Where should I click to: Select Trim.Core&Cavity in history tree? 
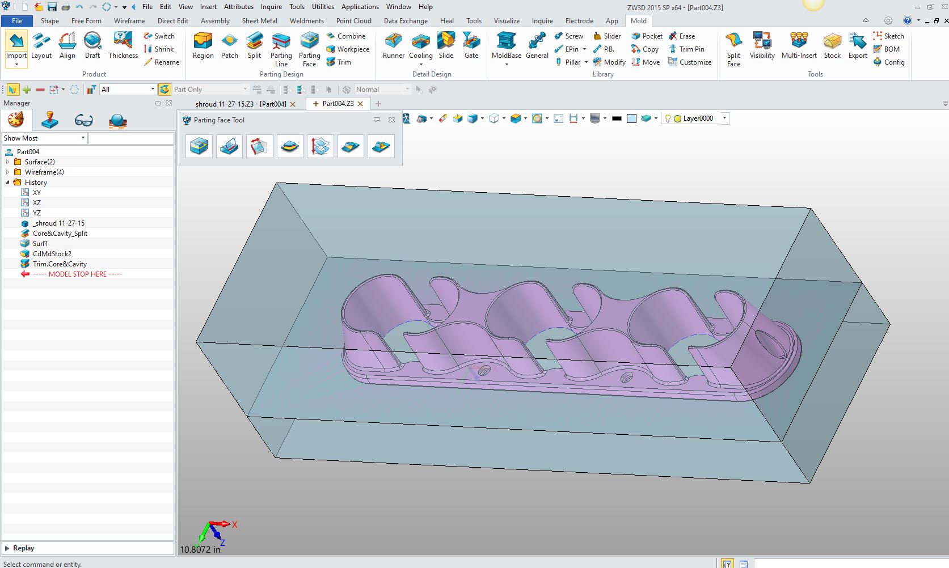coord(60,264)
